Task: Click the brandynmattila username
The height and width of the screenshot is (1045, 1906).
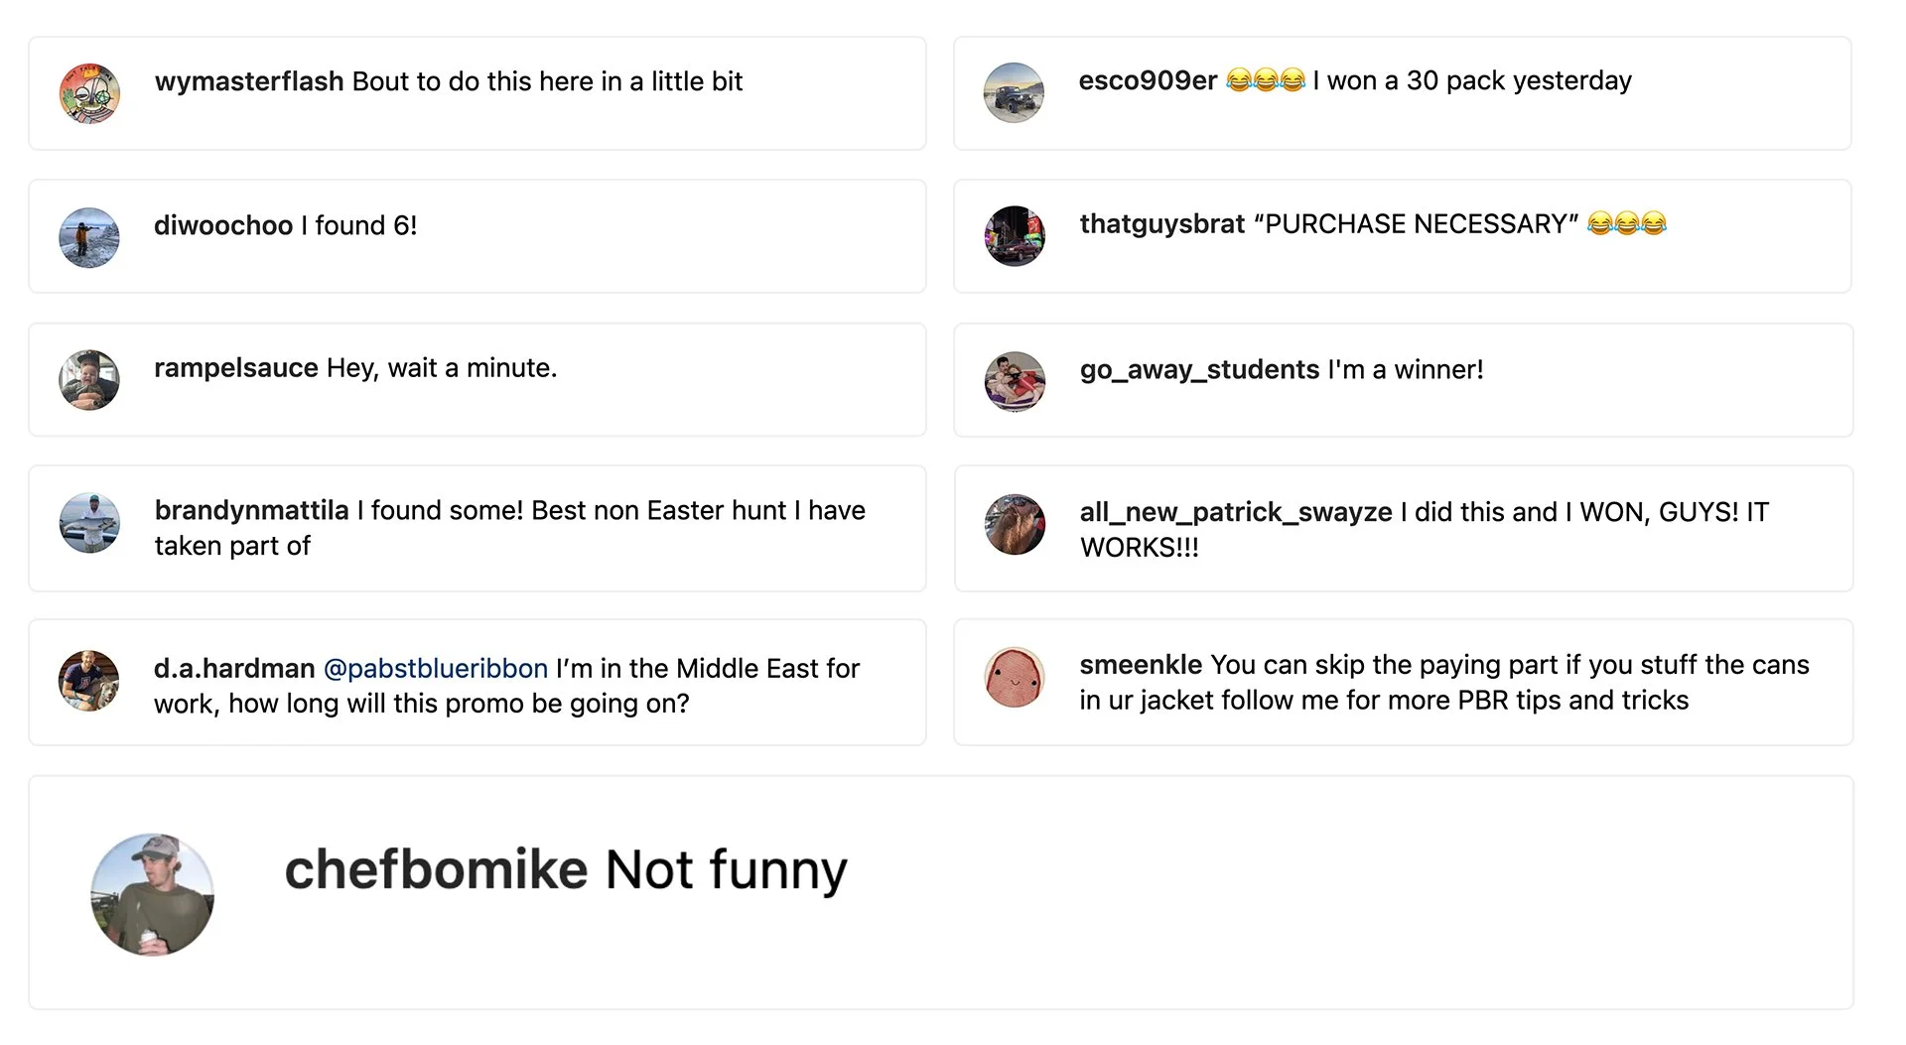Action: click(251, 511)
